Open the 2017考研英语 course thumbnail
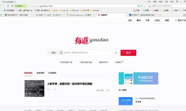This screenshot has height=111, width=186. pyautogui.click(x=126, y=101)
